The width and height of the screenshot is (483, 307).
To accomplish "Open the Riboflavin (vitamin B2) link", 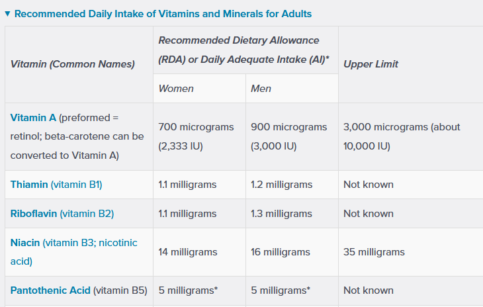I will click(x=62, y=214).
